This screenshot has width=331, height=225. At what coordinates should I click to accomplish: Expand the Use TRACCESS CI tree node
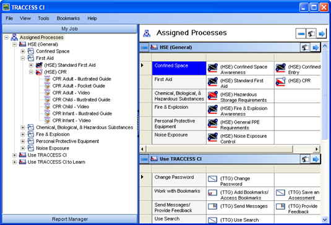15,155
